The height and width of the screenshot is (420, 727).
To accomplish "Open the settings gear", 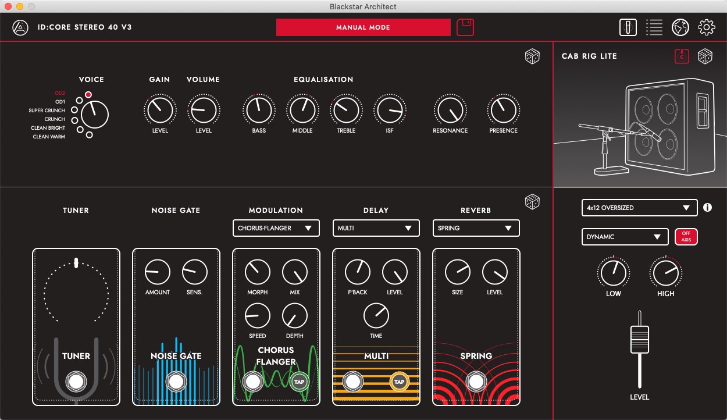I will (707, 27).
